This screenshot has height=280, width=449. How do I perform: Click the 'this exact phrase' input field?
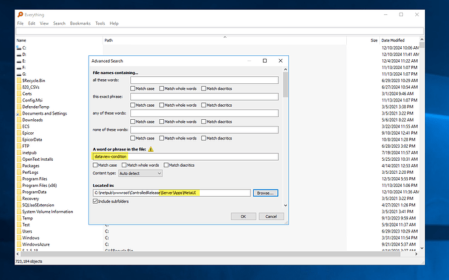[204, 96]
